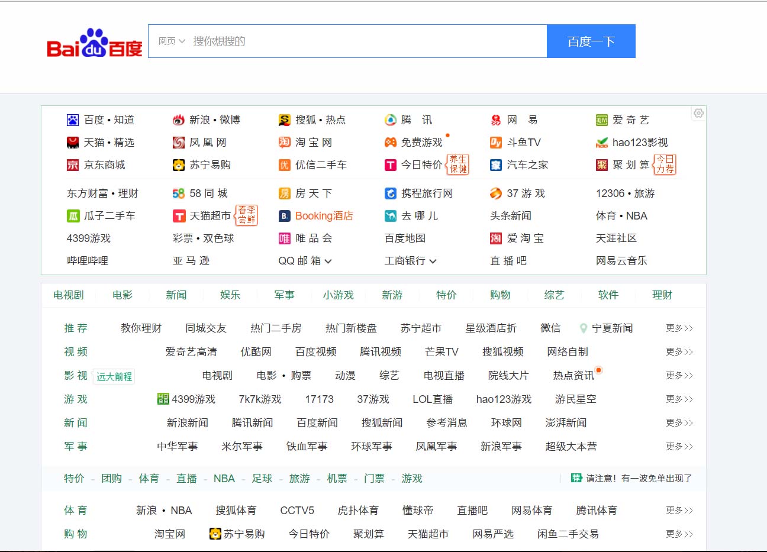Click the hao123影视 icon

pos(602,143)
